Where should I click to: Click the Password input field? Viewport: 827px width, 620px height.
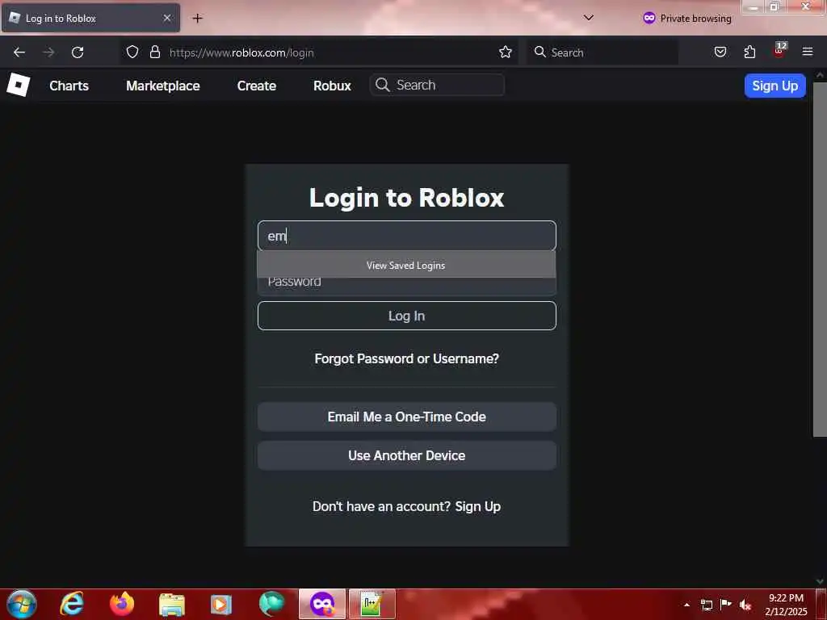407,285
